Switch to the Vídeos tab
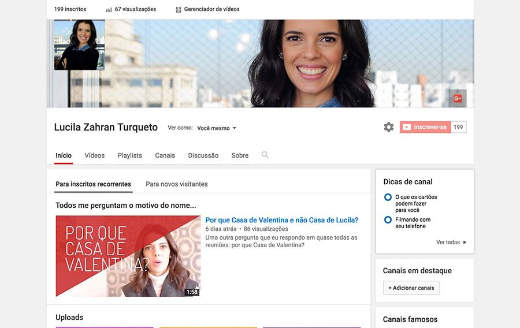This screenshot has width=520, height=328. [95, 155]
